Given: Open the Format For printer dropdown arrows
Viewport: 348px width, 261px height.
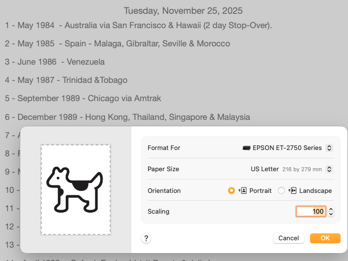Looking at the screenshot, I should [329, 148].
